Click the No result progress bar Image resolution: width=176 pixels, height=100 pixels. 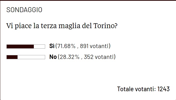tap(26, 57)
